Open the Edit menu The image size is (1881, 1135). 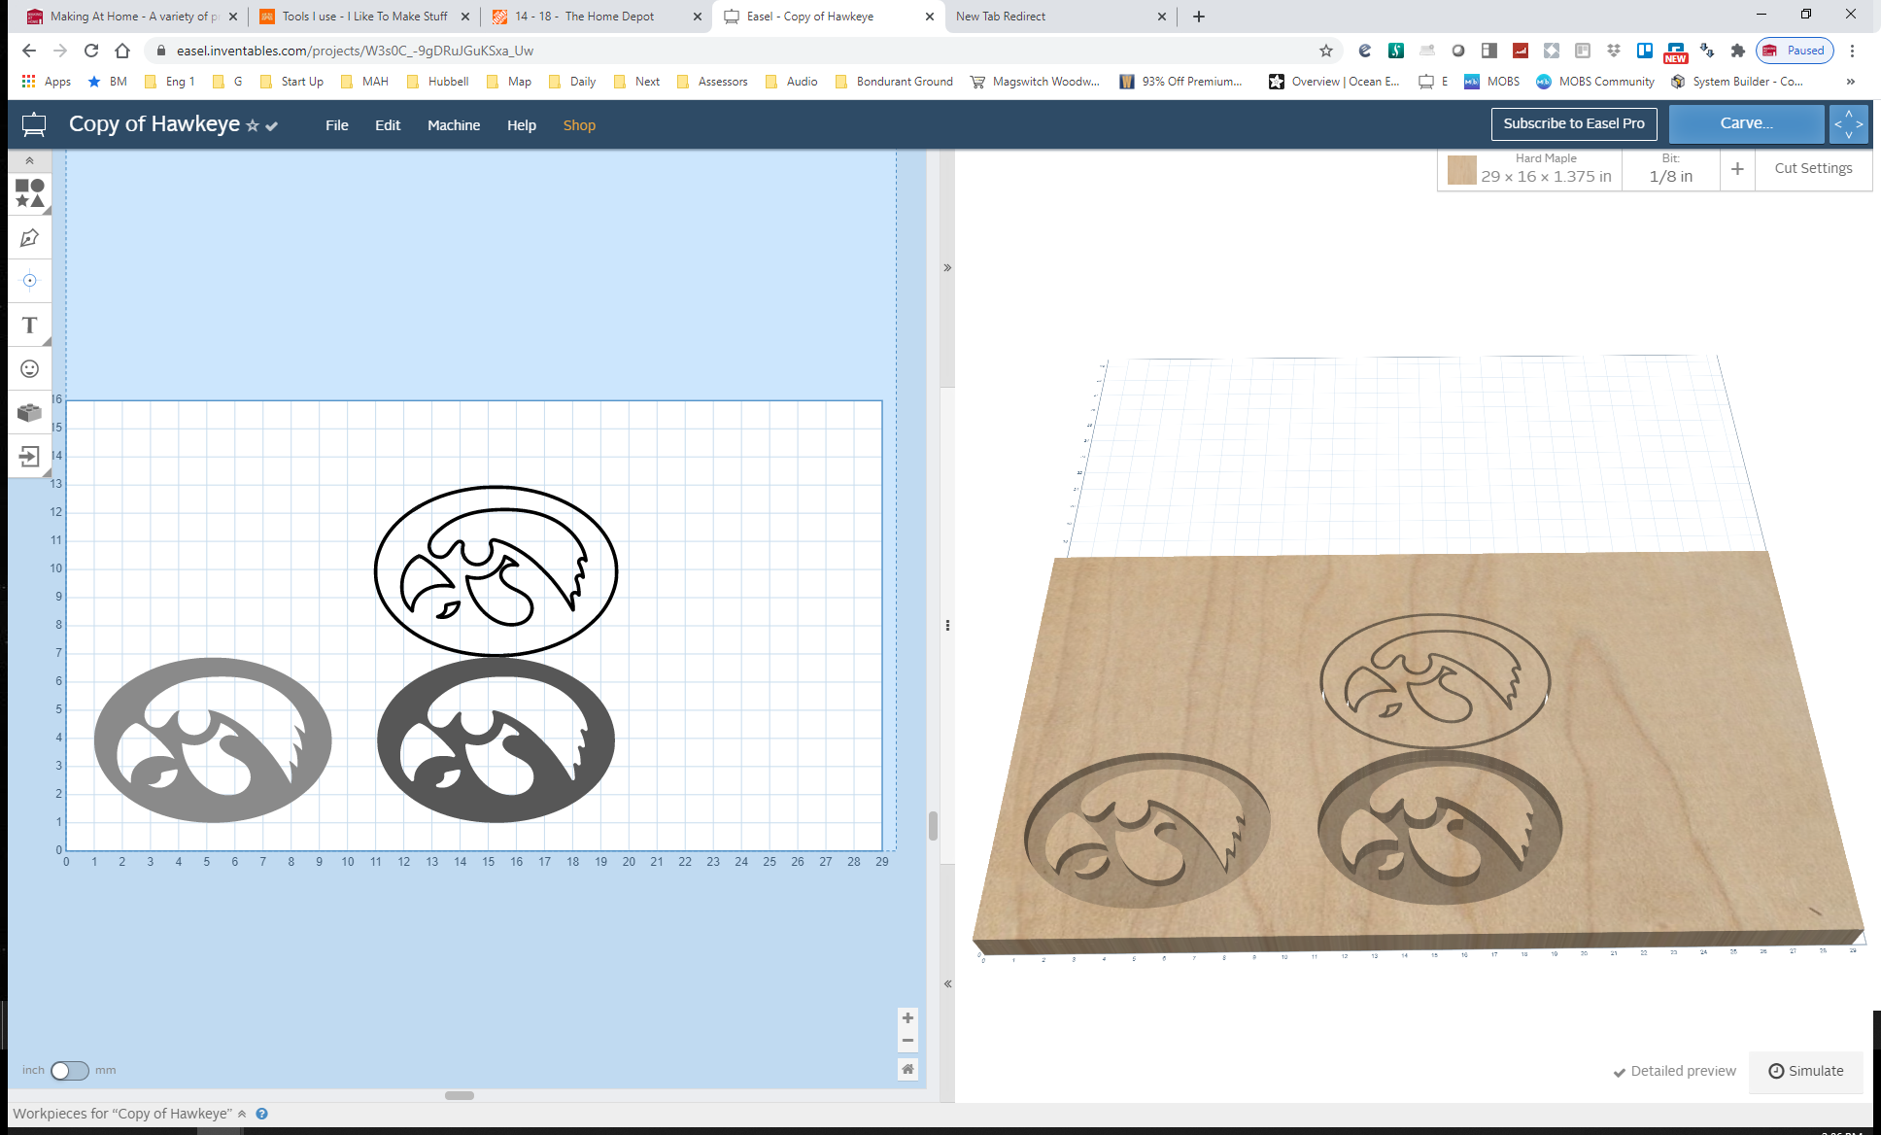(386, 123)
